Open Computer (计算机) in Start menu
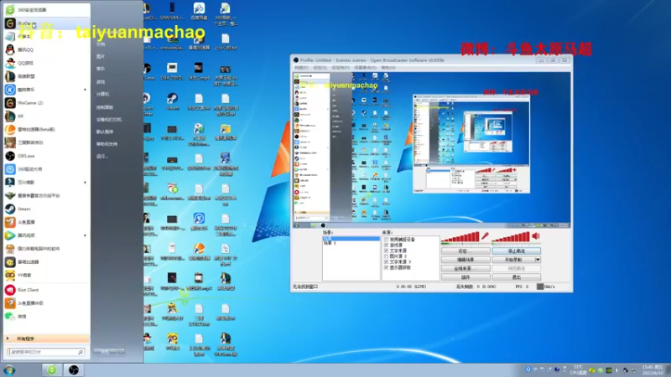This screenshot has height=377, width=671. point(102,94)
